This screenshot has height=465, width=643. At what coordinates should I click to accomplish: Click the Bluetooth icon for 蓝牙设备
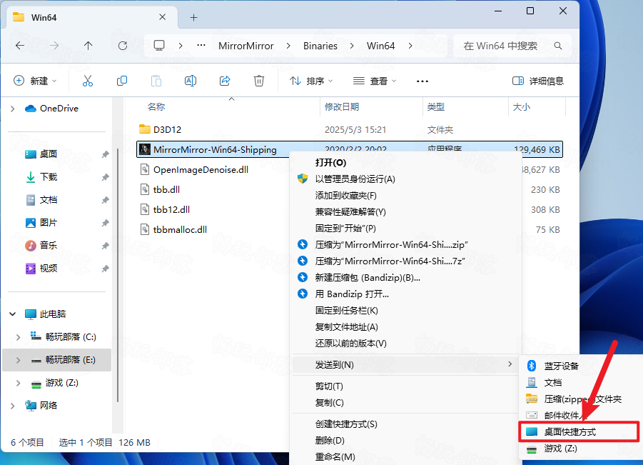pyautogui.click(x=532, y=366)
